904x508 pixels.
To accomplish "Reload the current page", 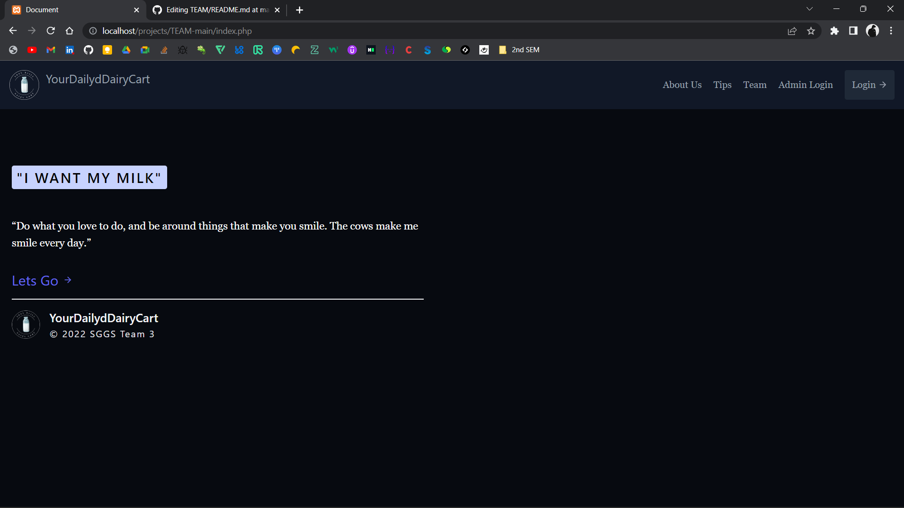I will pos(51,31).
